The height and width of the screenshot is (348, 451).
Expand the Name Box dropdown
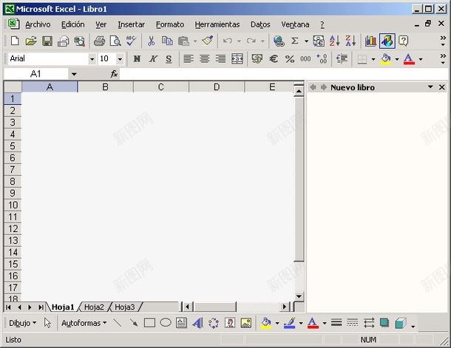[74, 74]
